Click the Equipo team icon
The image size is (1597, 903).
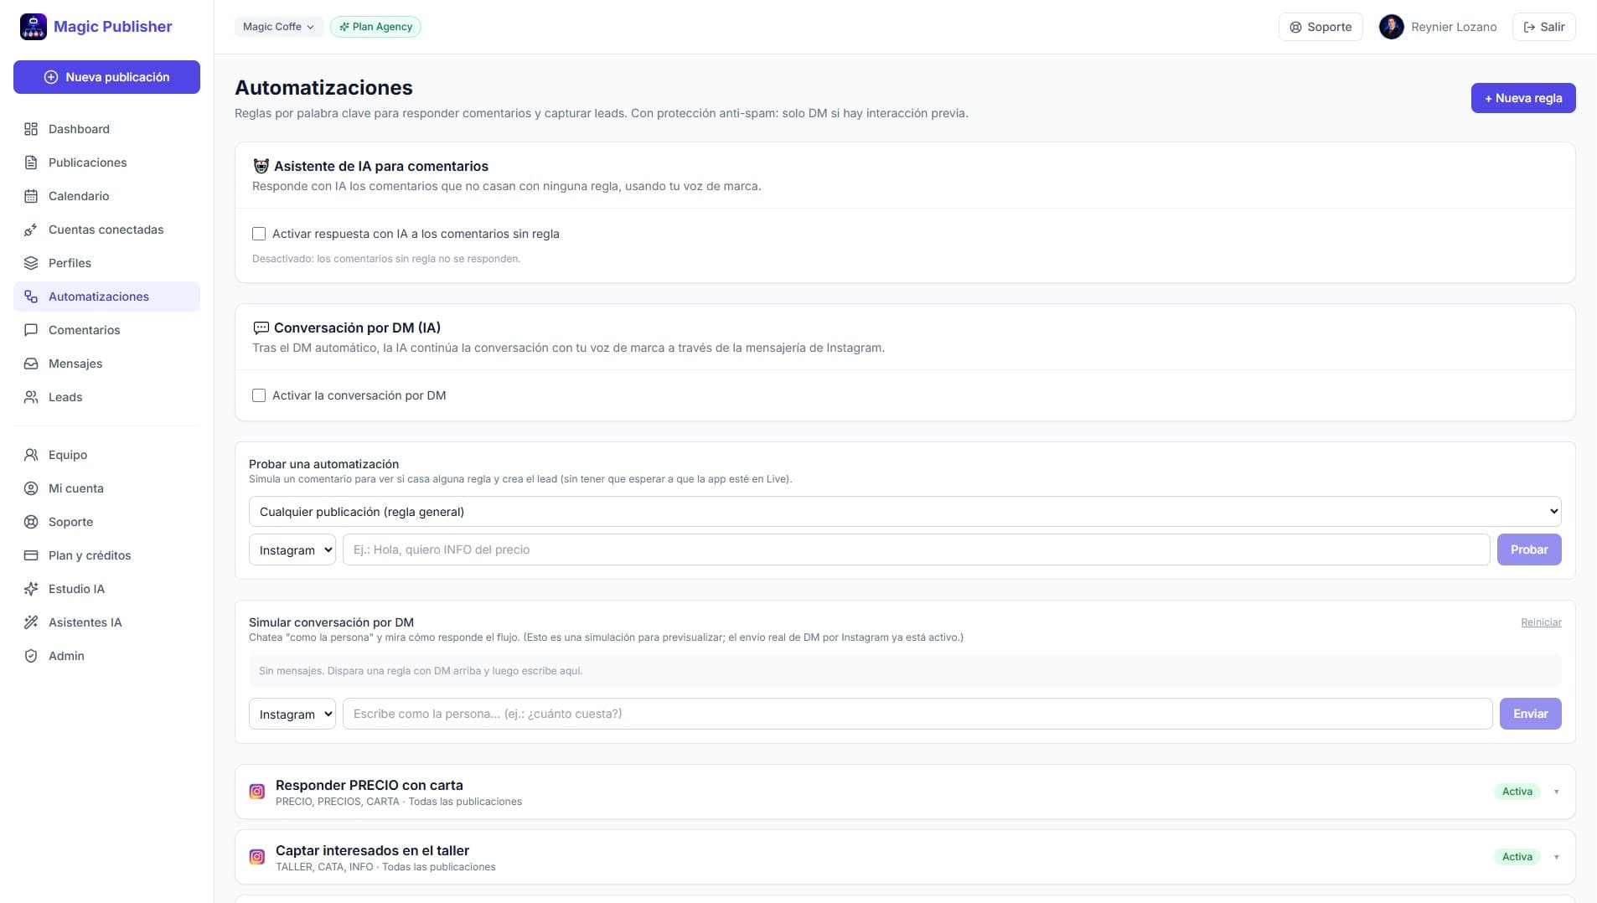[x=31, y=455]
